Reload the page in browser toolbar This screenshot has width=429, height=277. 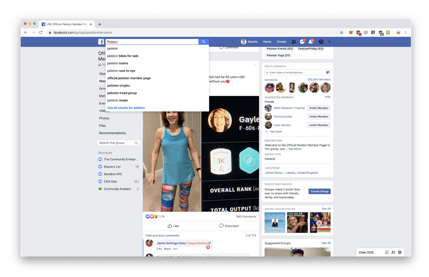pos(41,32)
